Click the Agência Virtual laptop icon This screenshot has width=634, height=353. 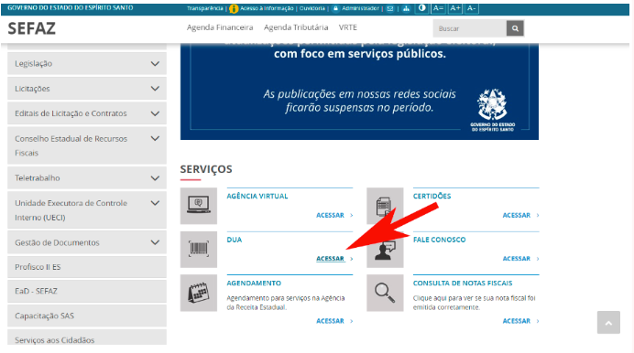[199, 206]
